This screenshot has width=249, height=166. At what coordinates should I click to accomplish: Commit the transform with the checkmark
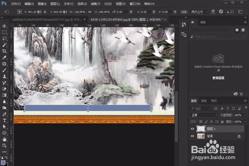pos(228,12)
